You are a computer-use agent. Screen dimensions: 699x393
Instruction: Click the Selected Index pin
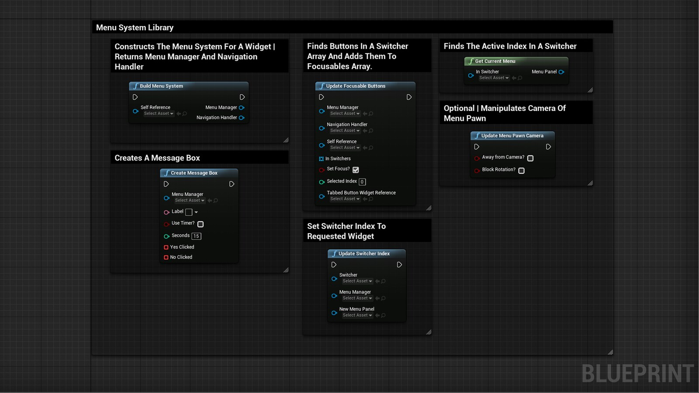322,182
